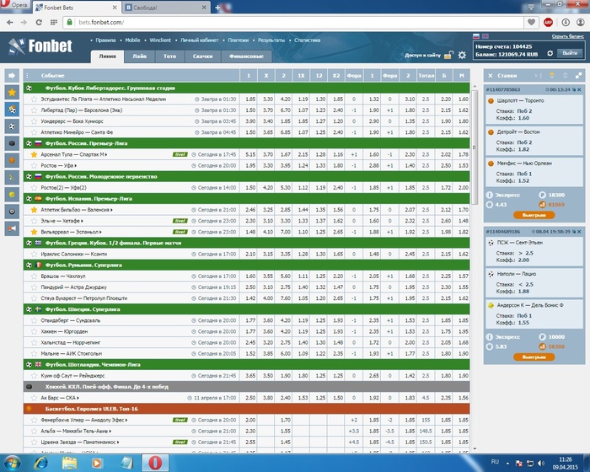Image resolution: width=590 pixels, height=472 pixels.
Task: Switch the site language to English flag
Action: pos(485,36)
